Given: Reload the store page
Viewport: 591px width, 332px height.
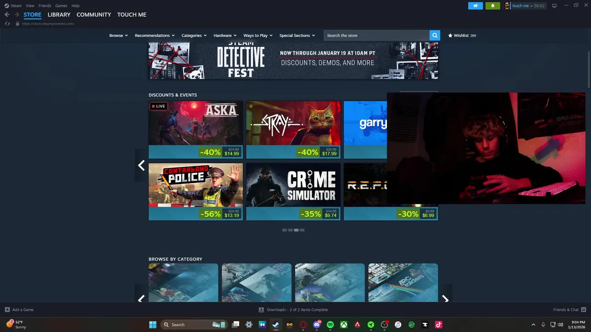Looking at the screenshot, I should (7, 24).
